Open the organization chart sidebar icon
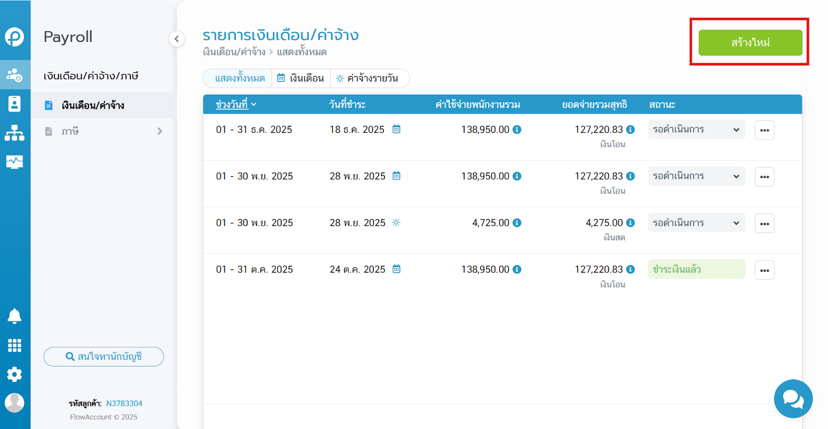Viewport: 828px width, 429px height. point(14,133)
